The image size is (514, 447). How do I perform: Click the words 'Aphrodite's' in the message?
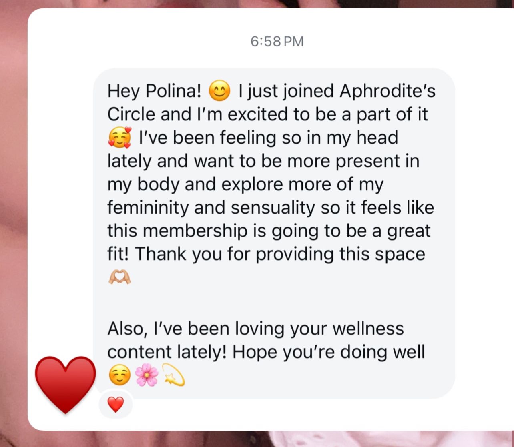(388, 91)
